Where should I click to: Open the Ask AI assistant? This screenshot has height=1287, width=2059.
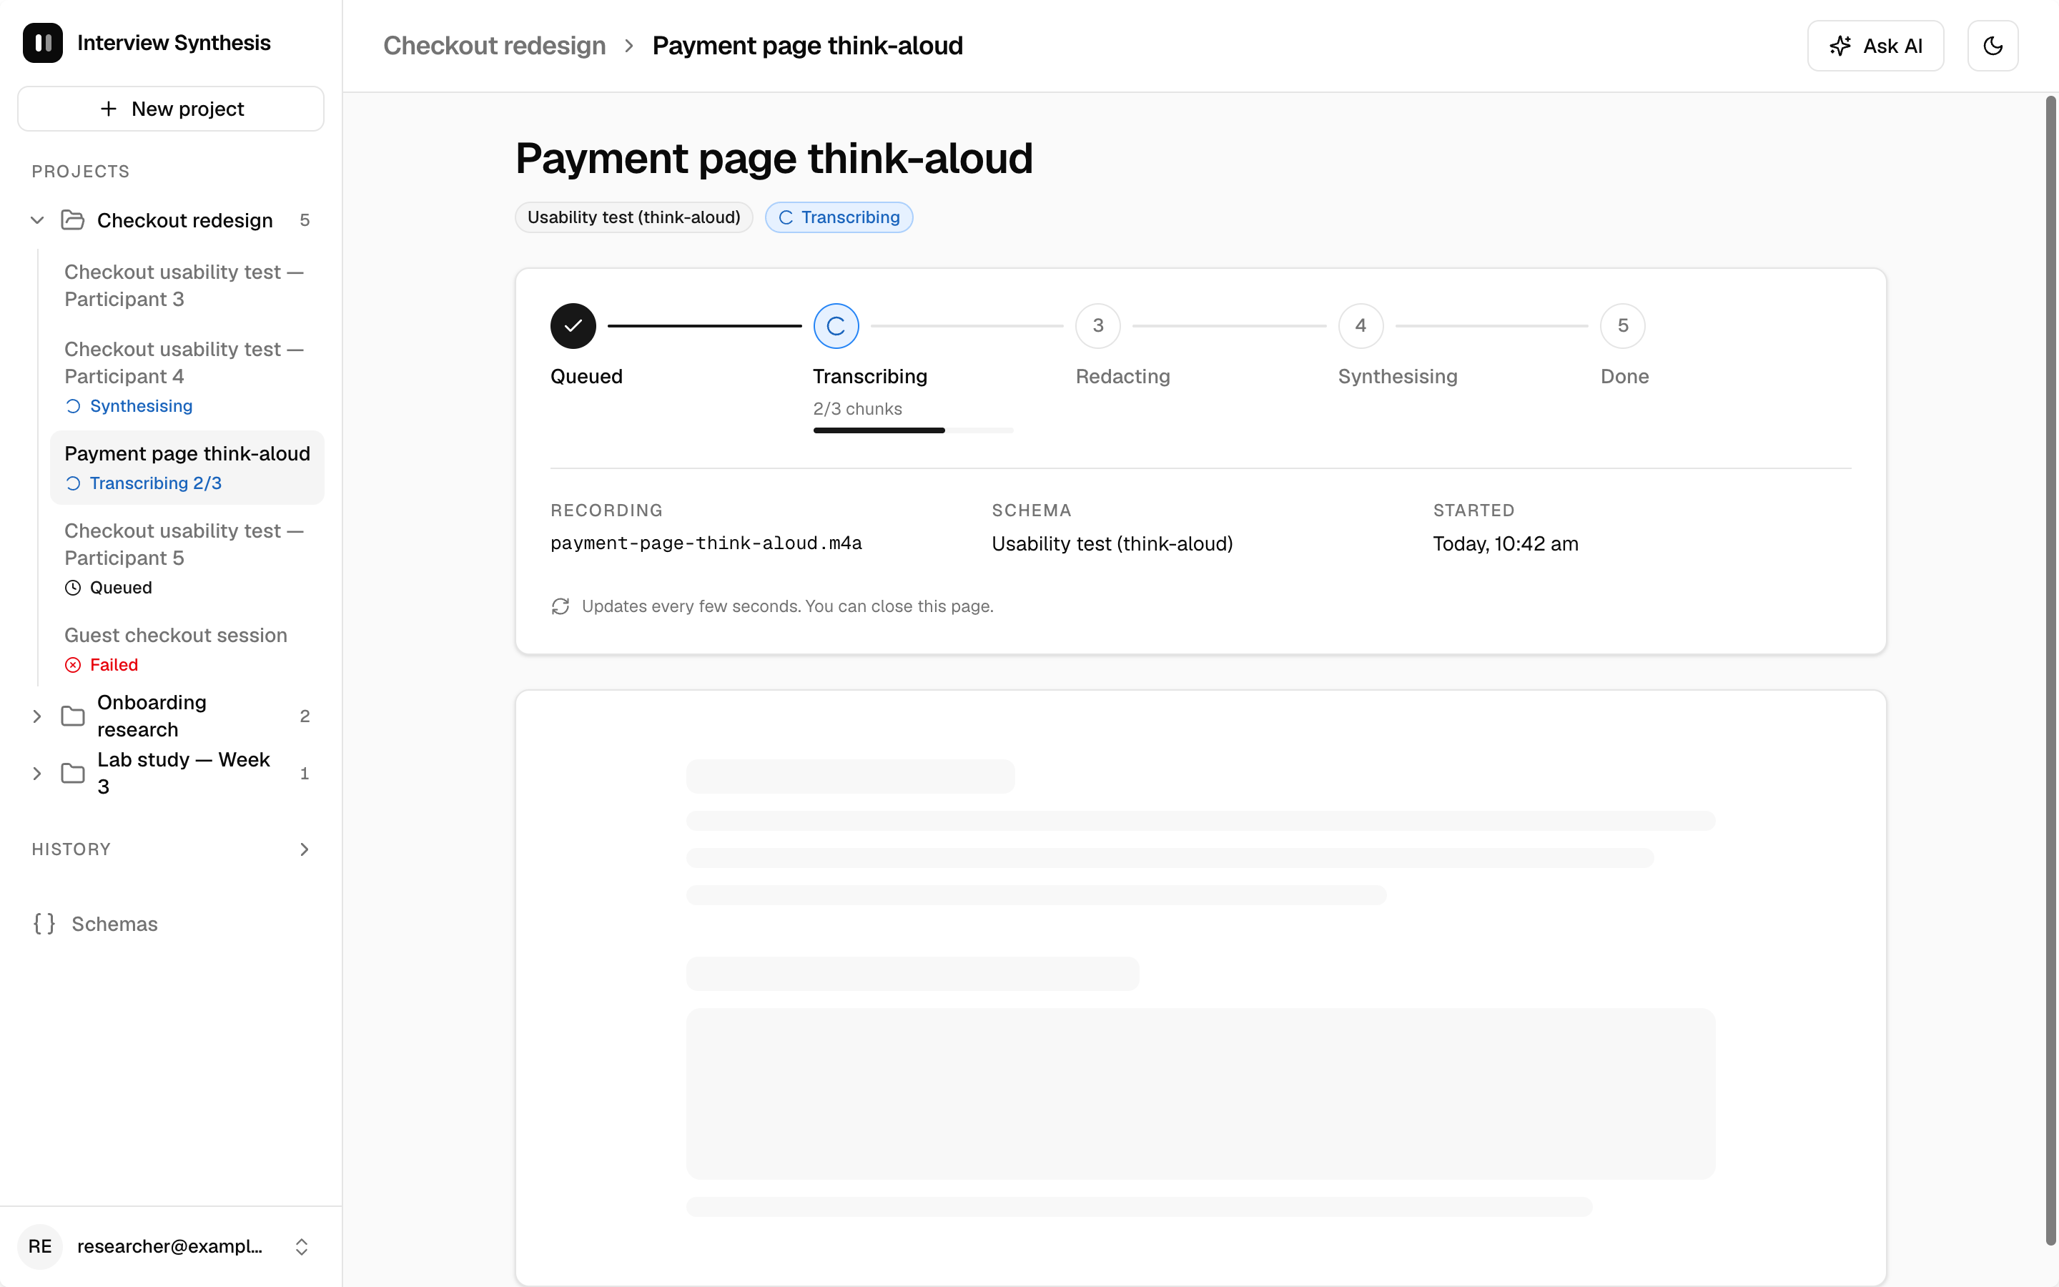(1875, 46)
